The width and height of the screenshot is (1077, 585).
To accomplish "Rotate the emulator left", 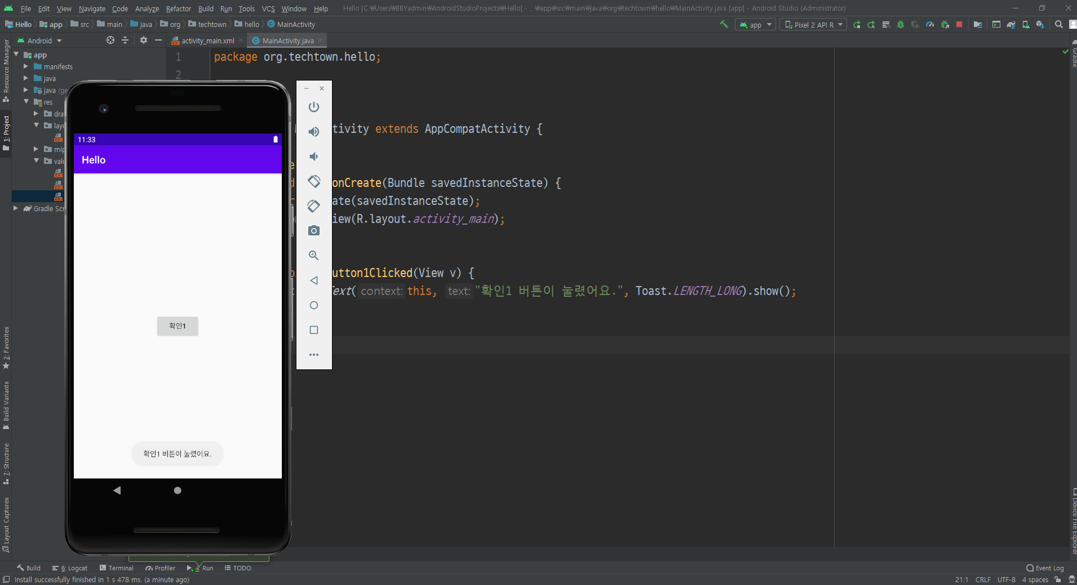I will pos(314,181).
